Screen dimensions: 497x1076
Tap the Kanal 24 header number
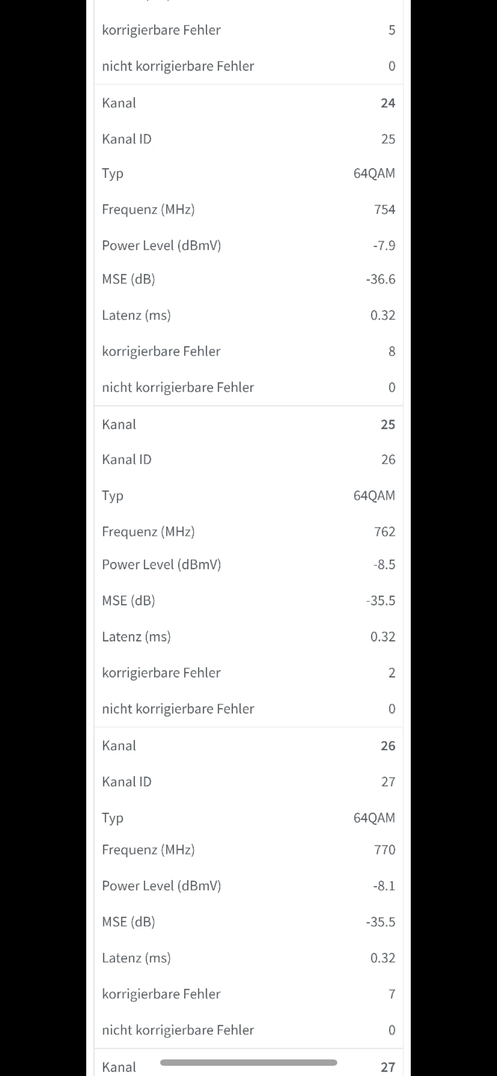tap(387, 103)
